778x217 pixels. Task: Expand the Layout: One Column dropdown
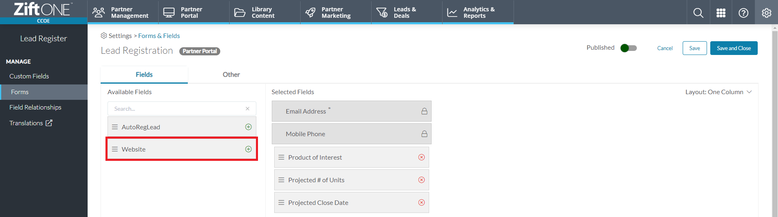pos(718,92)
